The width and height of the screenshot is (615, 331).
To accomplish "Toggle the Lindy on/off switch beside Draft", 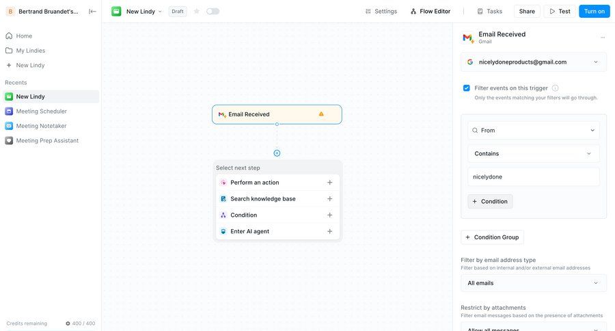I will 213,12.
